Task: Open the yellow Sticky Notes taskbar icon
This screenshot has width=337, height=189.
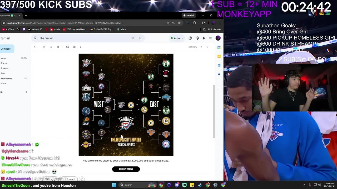Action: (x=192, y=185)
